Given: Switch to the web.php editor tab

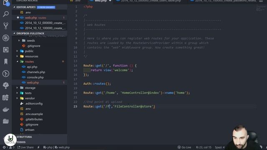Looking at the screenshot, I should tap(101, 1).
